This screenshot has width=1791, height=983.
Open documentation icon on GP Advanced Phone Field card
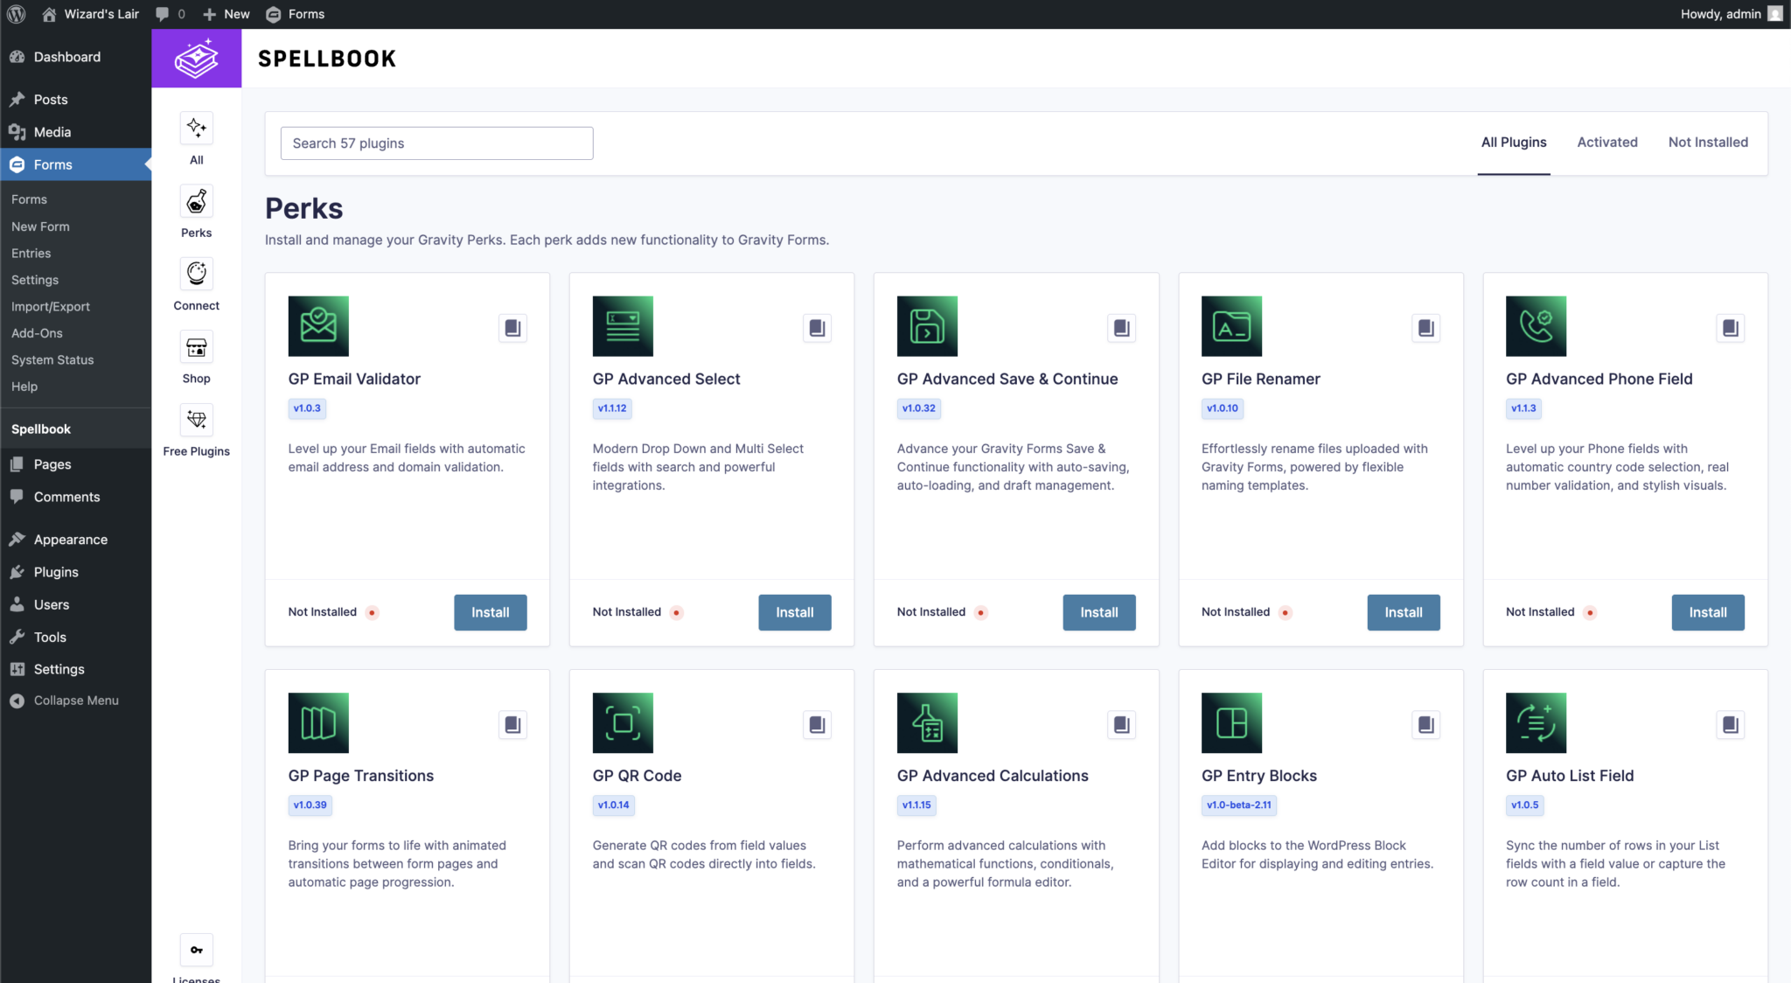point(1730,328)
